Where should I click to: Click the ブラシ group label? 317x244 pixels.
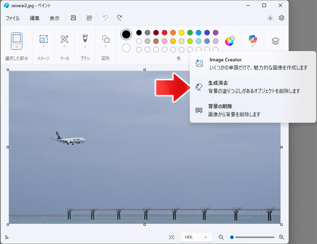[x=85, y=58]
